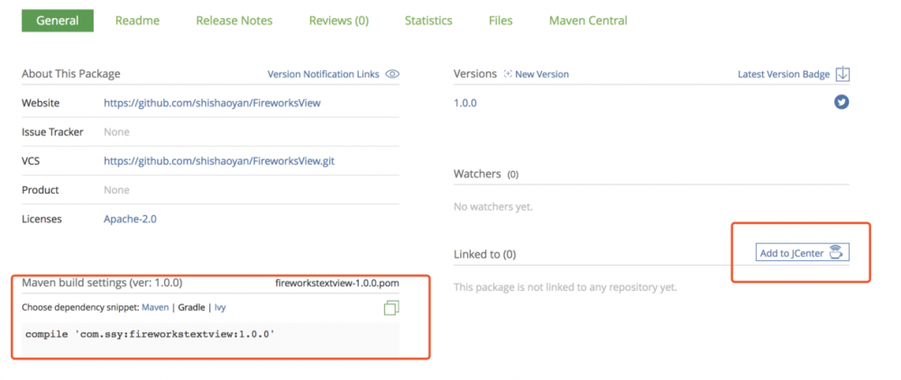Click the Apache-2.0 license link

[130, 219]
